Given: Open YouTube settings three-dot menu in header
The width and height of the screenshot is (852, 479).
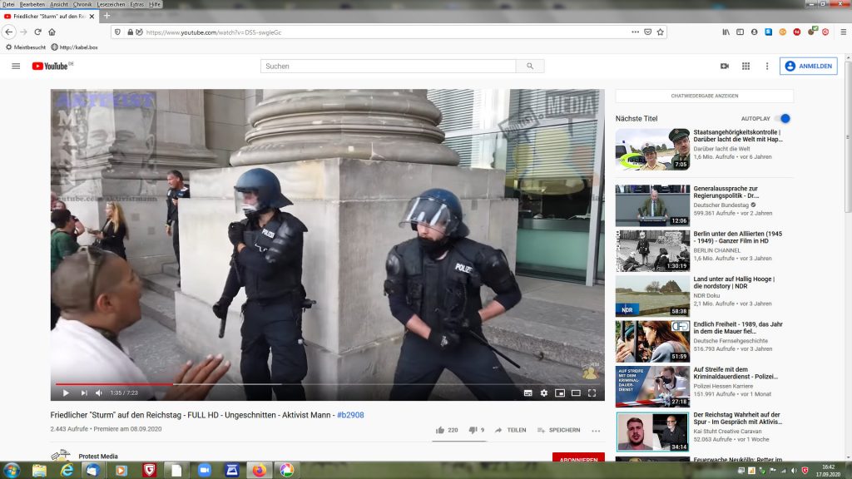Looking at the screenshot, I should tap(767, 66).
